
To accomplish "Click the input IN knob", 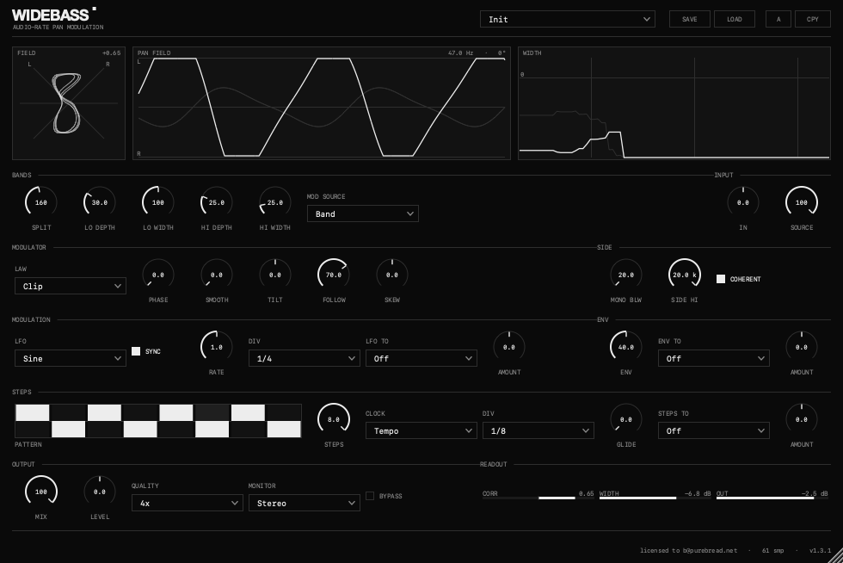I will click(743, 202).
